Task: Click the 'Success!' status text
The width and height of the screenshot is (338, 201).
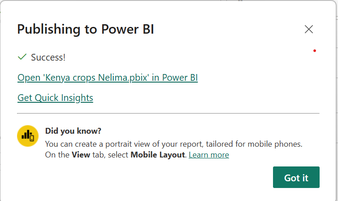Action: coord(48,57)
